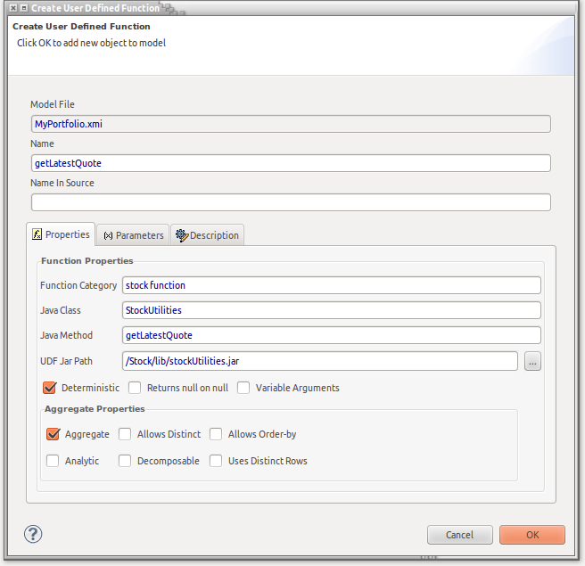Confirm with the OK button

[x=532, y=535]
